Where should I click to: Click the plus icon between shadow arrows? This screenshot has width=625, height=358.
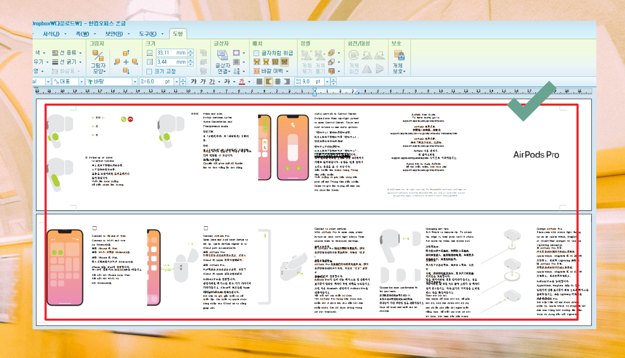[126, 62]
